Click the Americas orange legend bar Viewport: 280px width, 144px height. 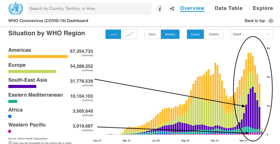(x=38, y=57)
